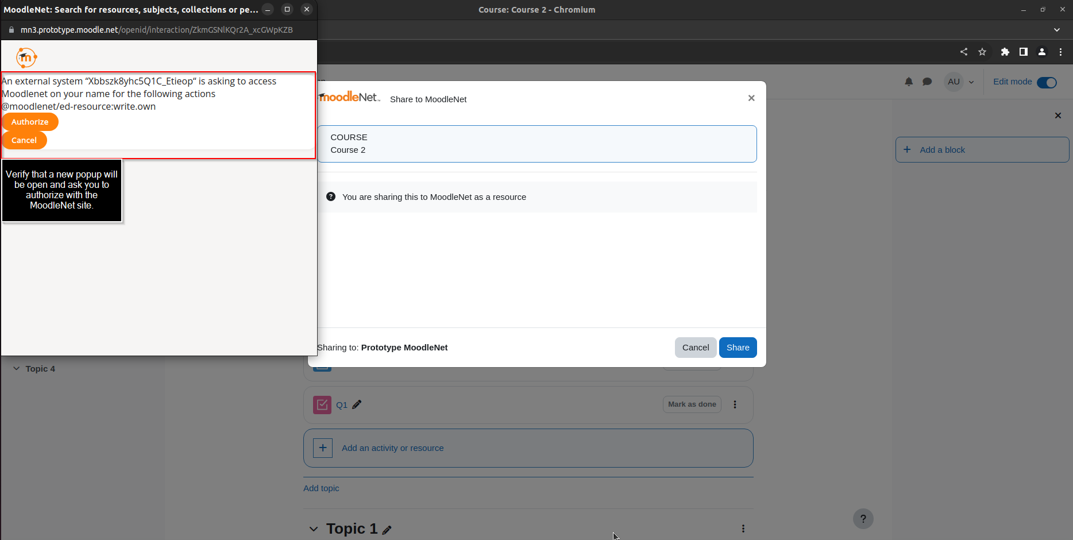The width and height of the screenshot is (1073, 540).
Task: Open the notifications bell
Action: tap(909, 82)
